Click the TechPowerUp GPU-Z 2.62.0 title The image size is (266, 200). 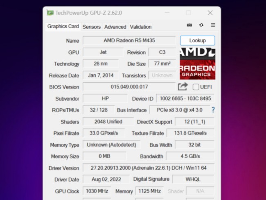(x=88, y=13)
